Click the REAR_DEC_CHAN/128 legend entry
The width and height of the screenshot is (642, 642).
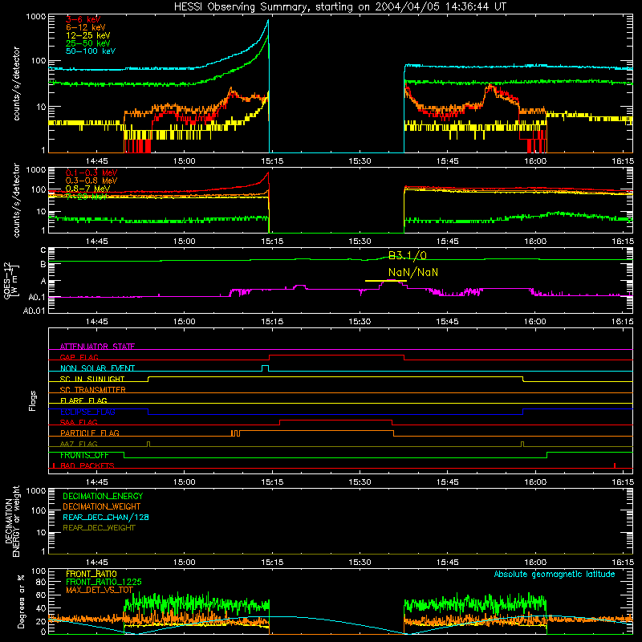click(x=106, y=517)
